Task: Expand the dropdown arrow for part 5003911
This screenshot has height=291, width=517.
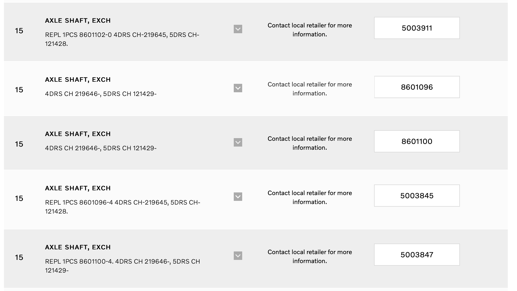Action: pos(238,29)
